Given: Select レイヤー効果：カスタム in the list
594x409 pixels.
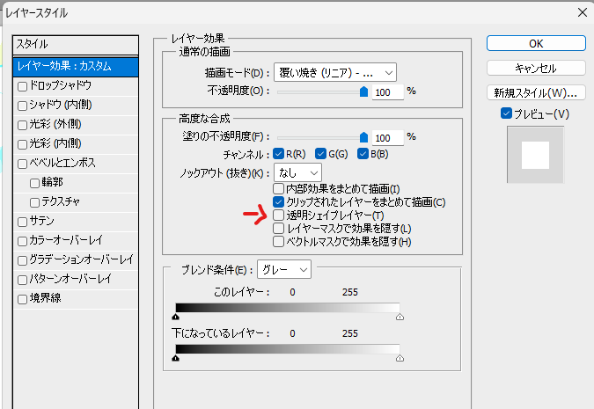Looking at the screenshot, I should [x=77, y=65].
